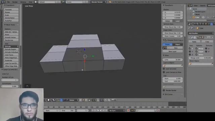Click the Scale button
This screenshot has height=121, width=215.
coord(11,15)
